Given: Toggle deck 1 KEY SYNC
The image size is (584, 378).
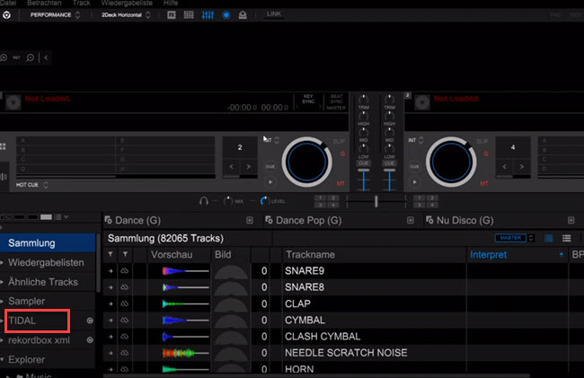Looking at the screenshot, I should (x=308, y=100).
